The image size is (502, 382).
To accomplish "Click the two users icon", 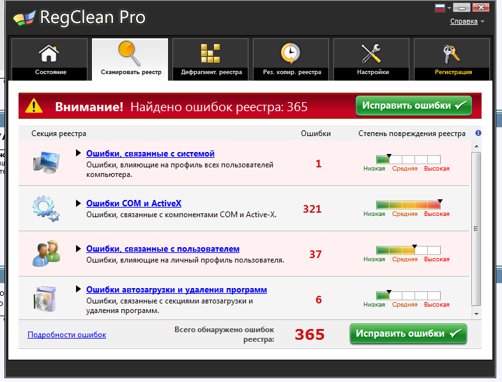I will (x=47, y=254).
